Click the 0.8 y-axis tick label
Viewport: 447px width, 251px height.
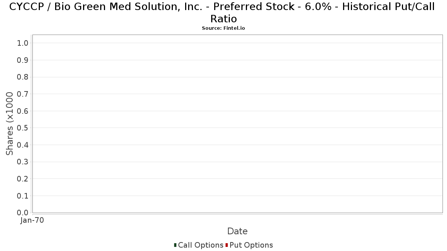coord(23,77)
